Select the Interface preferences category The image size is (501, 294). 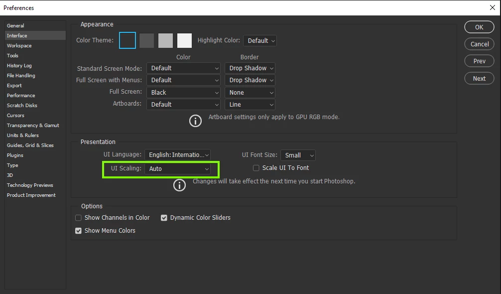click(x=35, y=35)
